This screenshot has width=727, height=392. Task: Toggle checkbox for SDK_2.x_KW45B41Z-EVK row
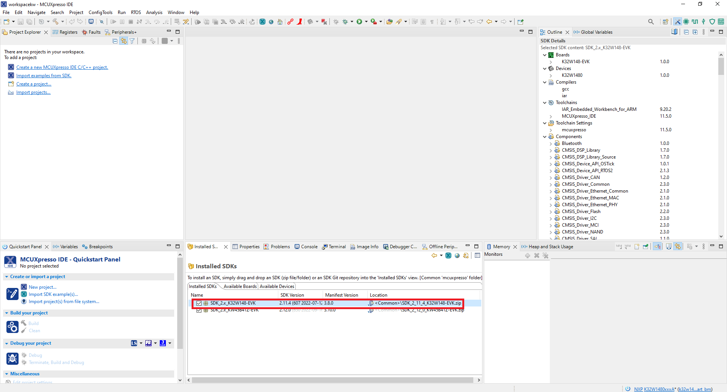[199, 310]
